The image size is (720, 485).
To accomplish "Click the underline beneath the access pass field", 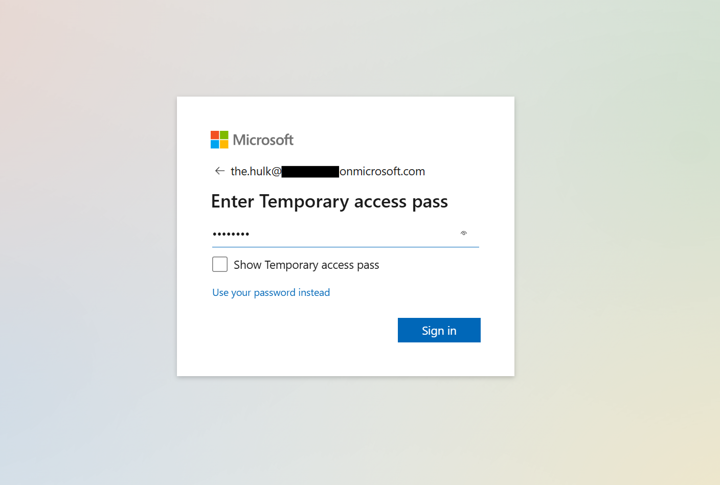I will coord(346,247).
